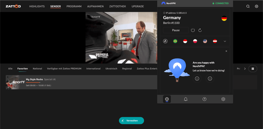The width and height of the screenshot is (263, 129).
Task: Click the Germany flag icon
Action: [224, 18]
